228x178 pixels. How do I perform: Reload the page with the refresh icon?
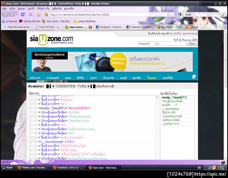[x=23, y=14]
